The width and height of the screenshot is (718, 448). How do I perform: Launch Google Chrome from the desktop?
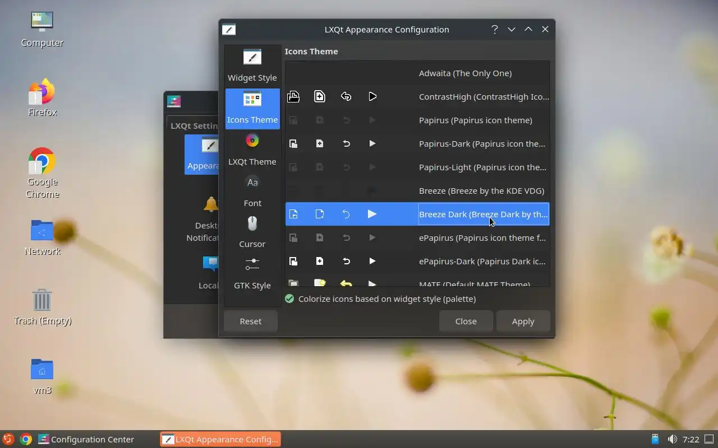tap(42, 173)
